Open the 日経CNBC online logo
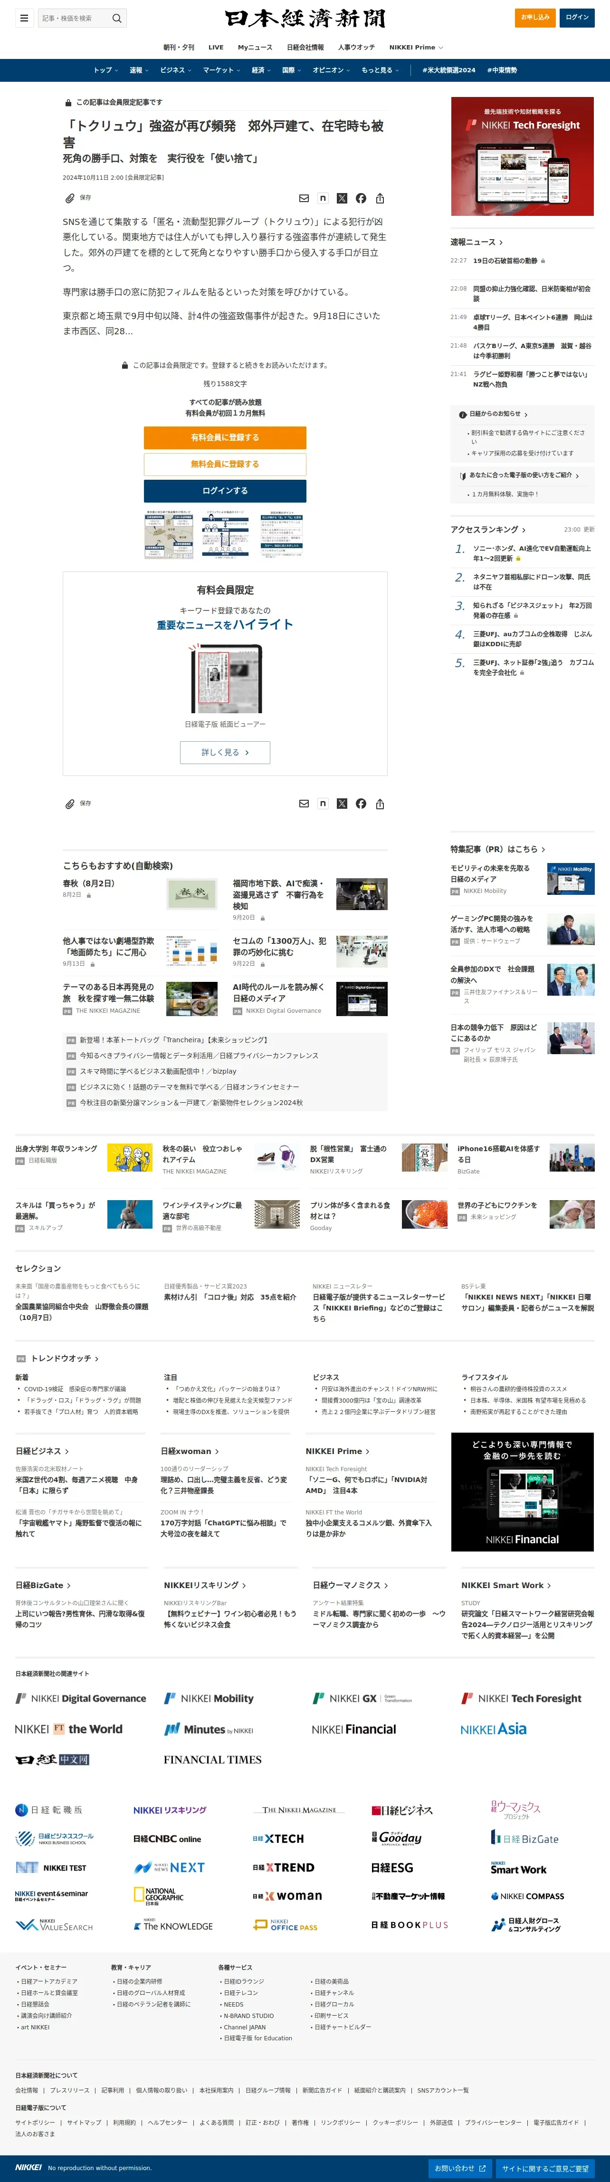 pyautogui.click(x=167, y=1839)
